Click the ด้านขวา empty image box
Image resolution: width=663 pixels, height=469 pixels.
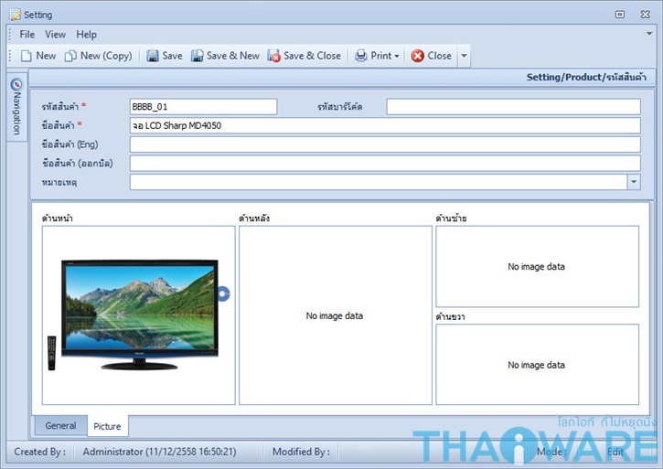pos(537,365)
